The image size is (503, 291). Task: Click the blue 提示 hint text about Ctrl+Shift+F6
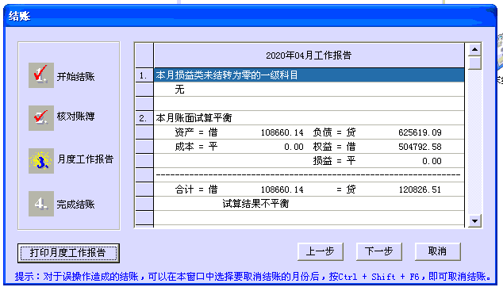[x=253, y=276]
